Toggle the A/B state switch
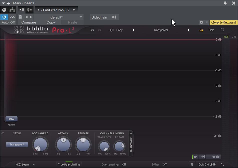238x168 pixels. pos(112,30)
